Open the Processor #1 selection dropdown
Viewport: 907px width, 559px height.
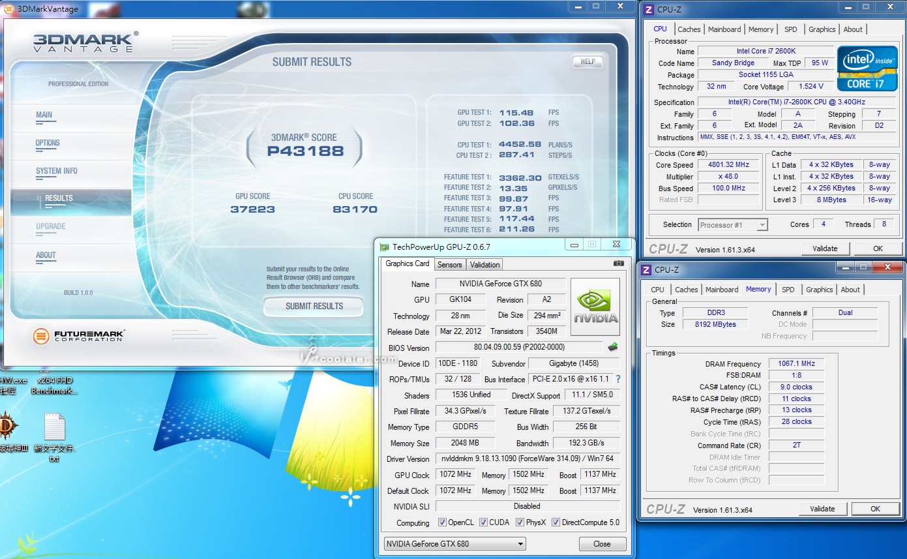(x=733, y=225)
